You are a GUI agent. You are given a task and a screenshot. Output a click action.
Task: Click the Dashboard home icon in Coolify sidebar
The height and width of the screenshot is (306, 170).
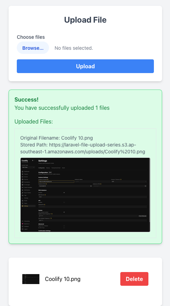pos(23,171)
